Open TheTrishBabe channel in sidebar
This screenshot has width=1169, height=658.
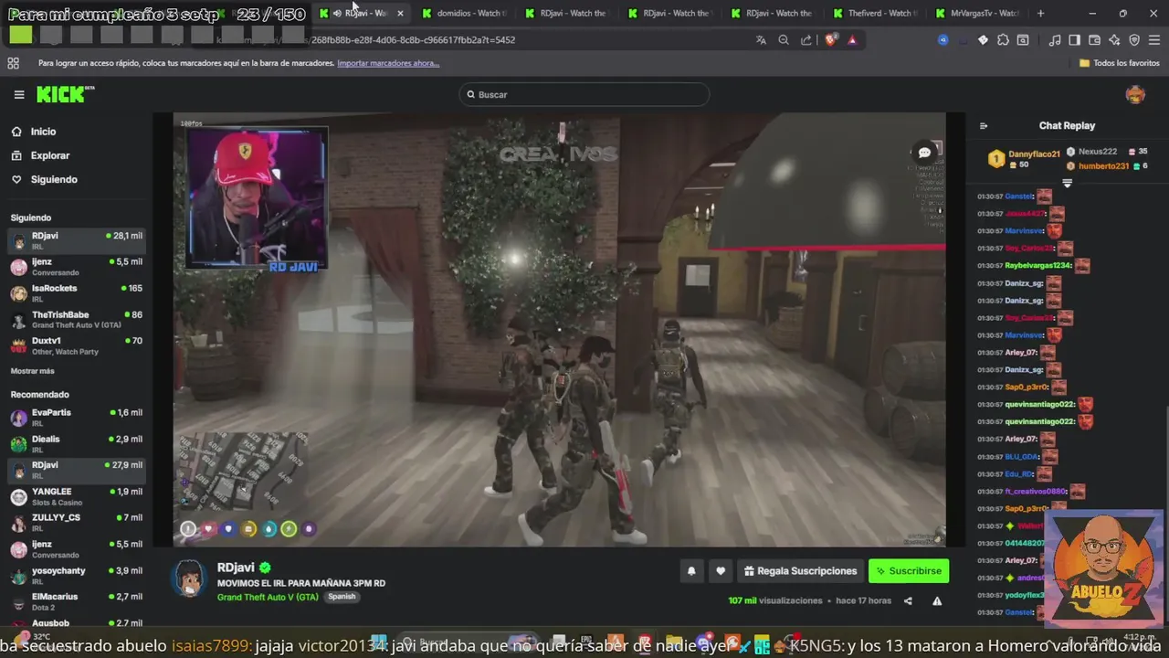point(77,320)
